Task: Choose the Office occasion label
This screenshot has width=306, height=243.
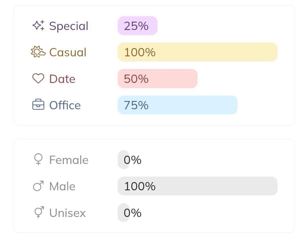Action: [65, 105]
